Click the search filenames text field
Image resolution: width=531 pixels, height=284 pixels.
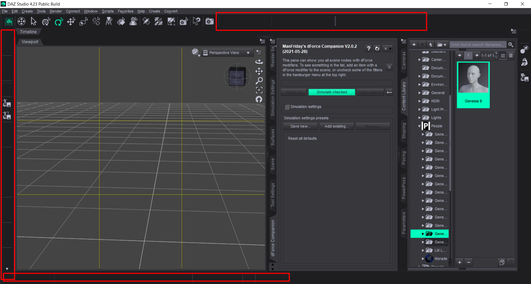478,45
